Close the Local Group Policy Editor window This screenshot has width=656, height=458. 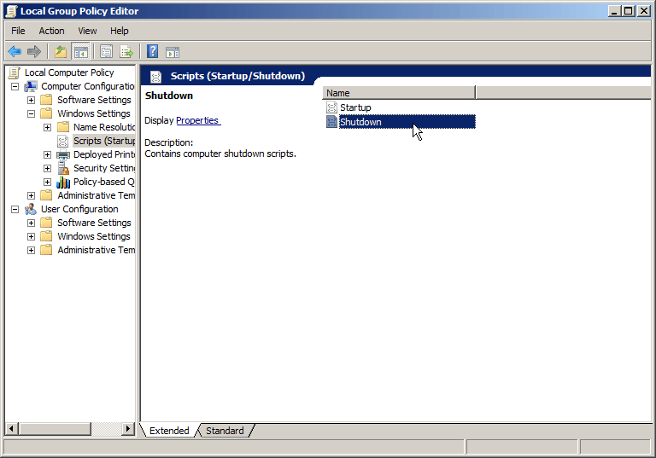(644, 11)
